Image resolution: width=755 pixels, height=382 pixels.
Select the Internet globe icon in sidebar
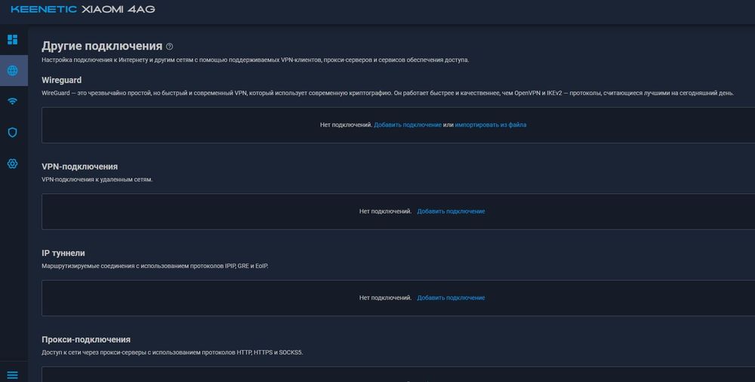pyautogui.click(x=12, y=71)
